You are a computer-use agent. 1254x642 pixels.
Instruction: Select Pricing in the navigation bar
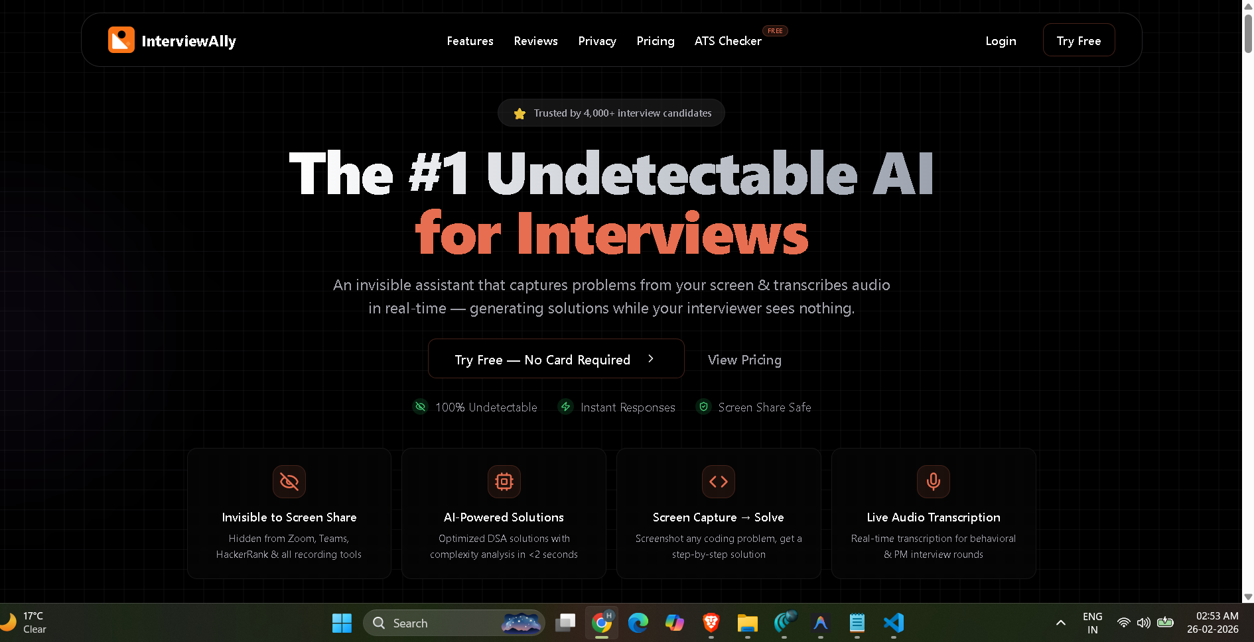click(x=655, y=40)
